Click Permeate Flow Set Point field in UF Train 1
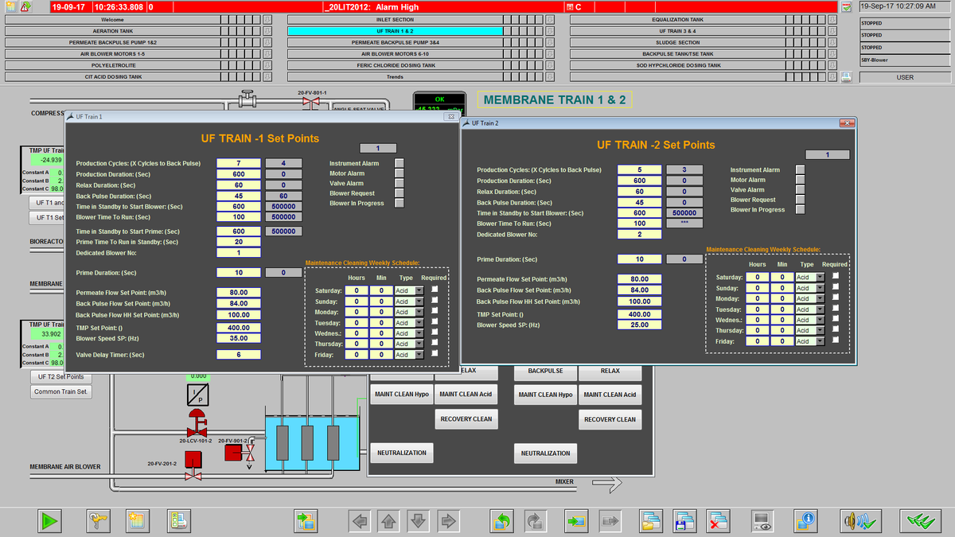 (x=239, y=293)
